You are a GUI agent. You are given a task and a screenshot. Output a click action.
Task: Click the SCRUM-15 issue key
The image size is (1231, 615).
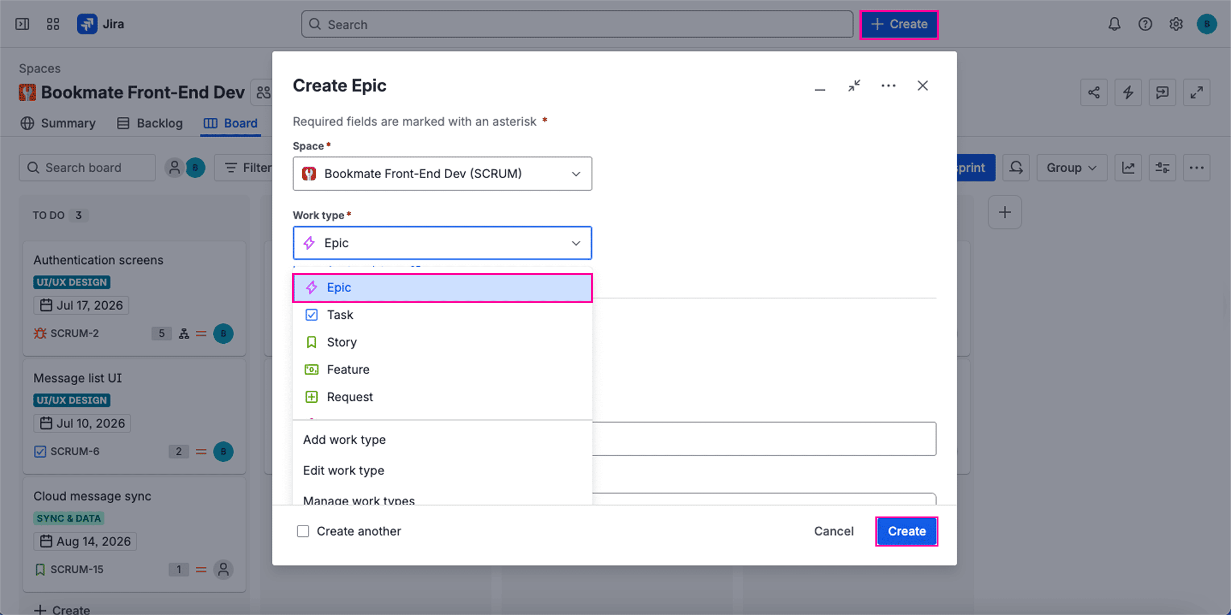(x=76, y=569)
